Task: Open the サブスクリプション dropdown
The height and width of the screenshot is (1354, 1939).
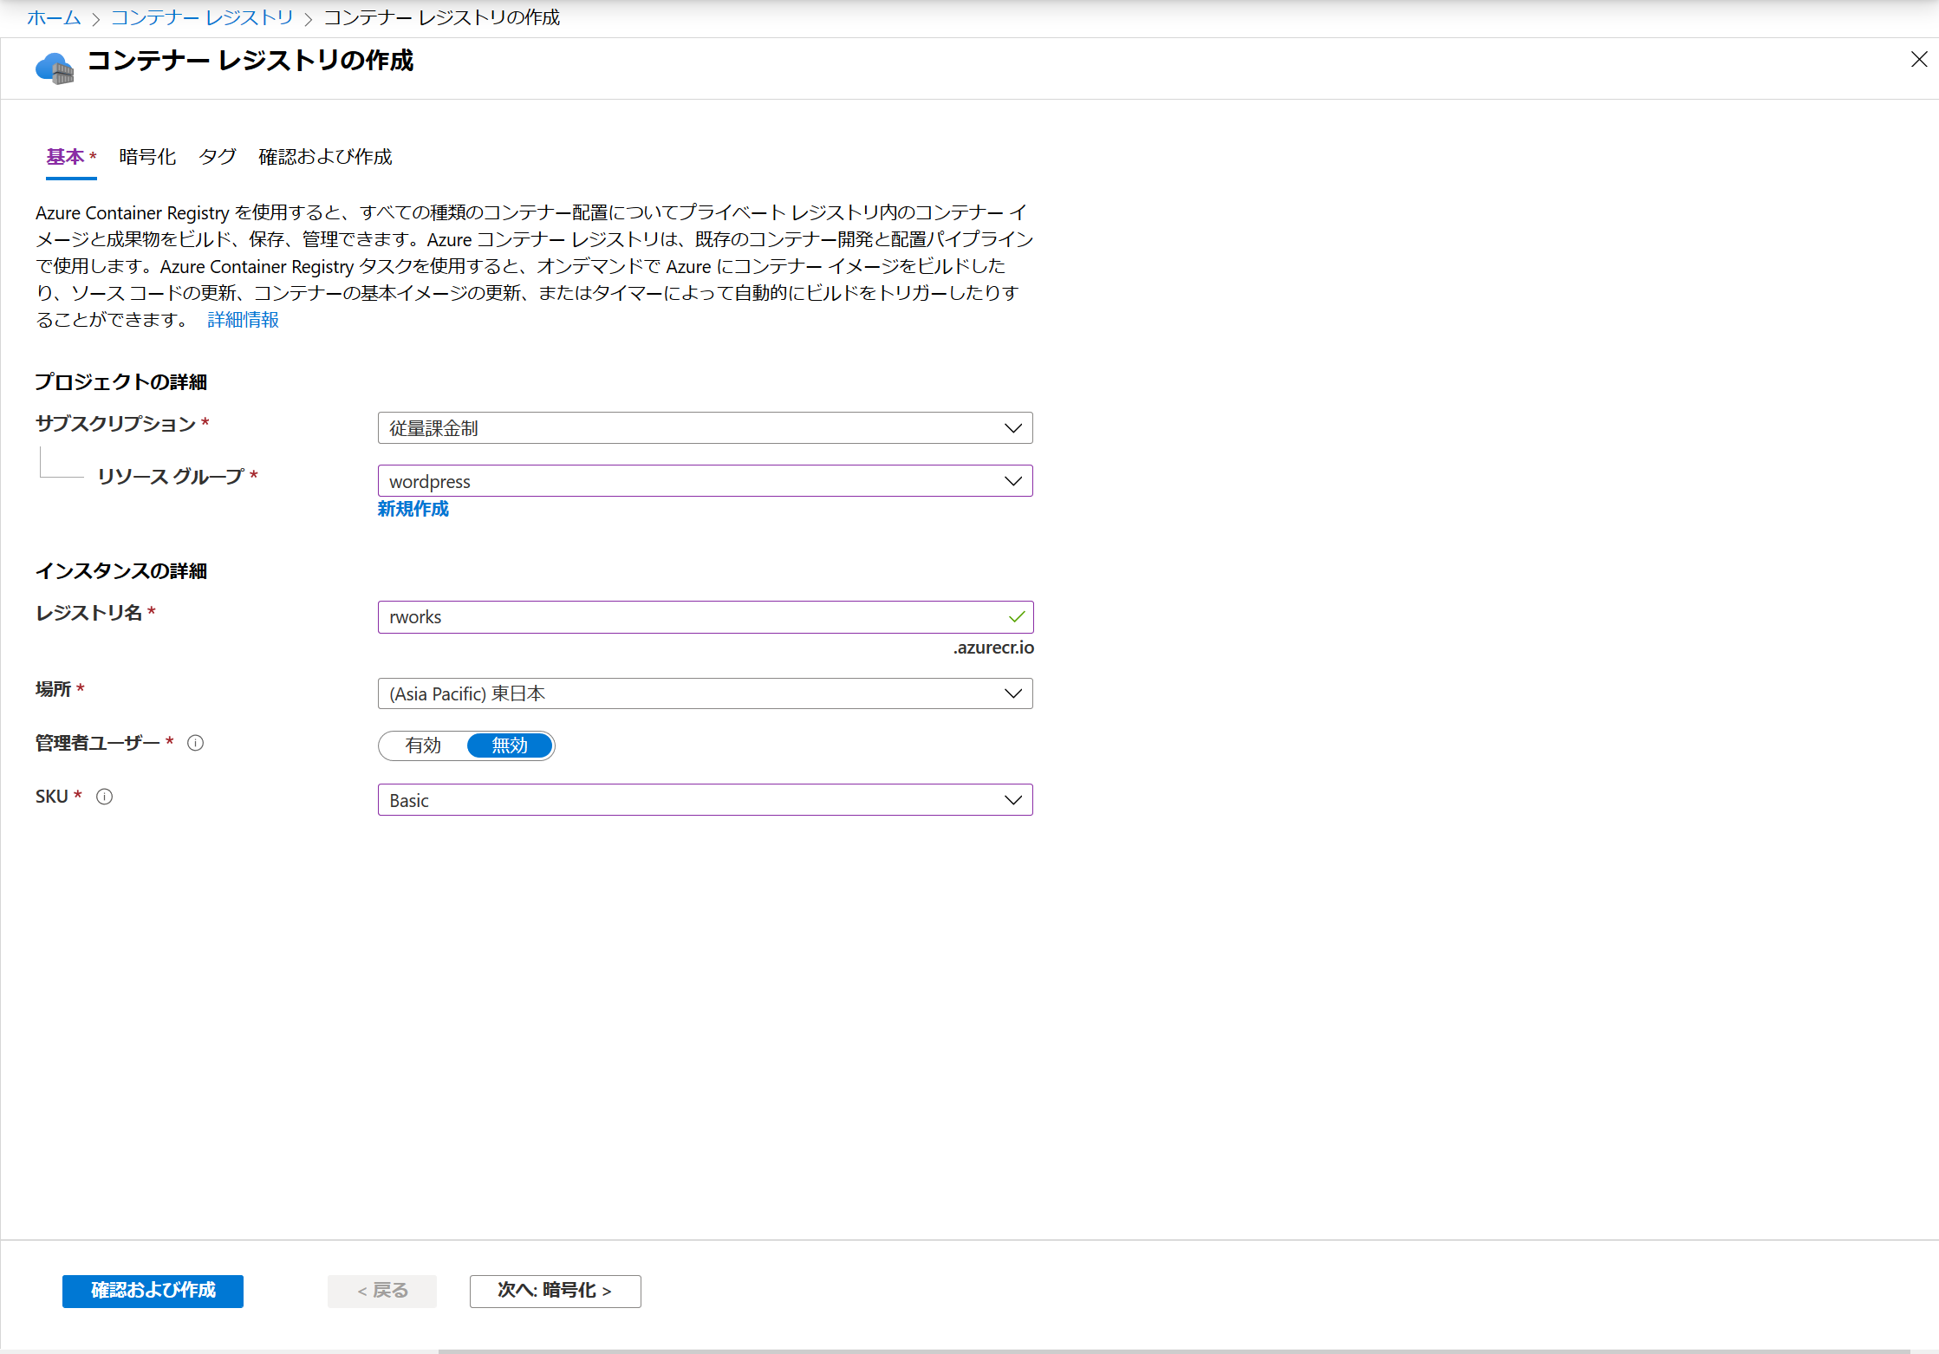Action: (705, 428)
